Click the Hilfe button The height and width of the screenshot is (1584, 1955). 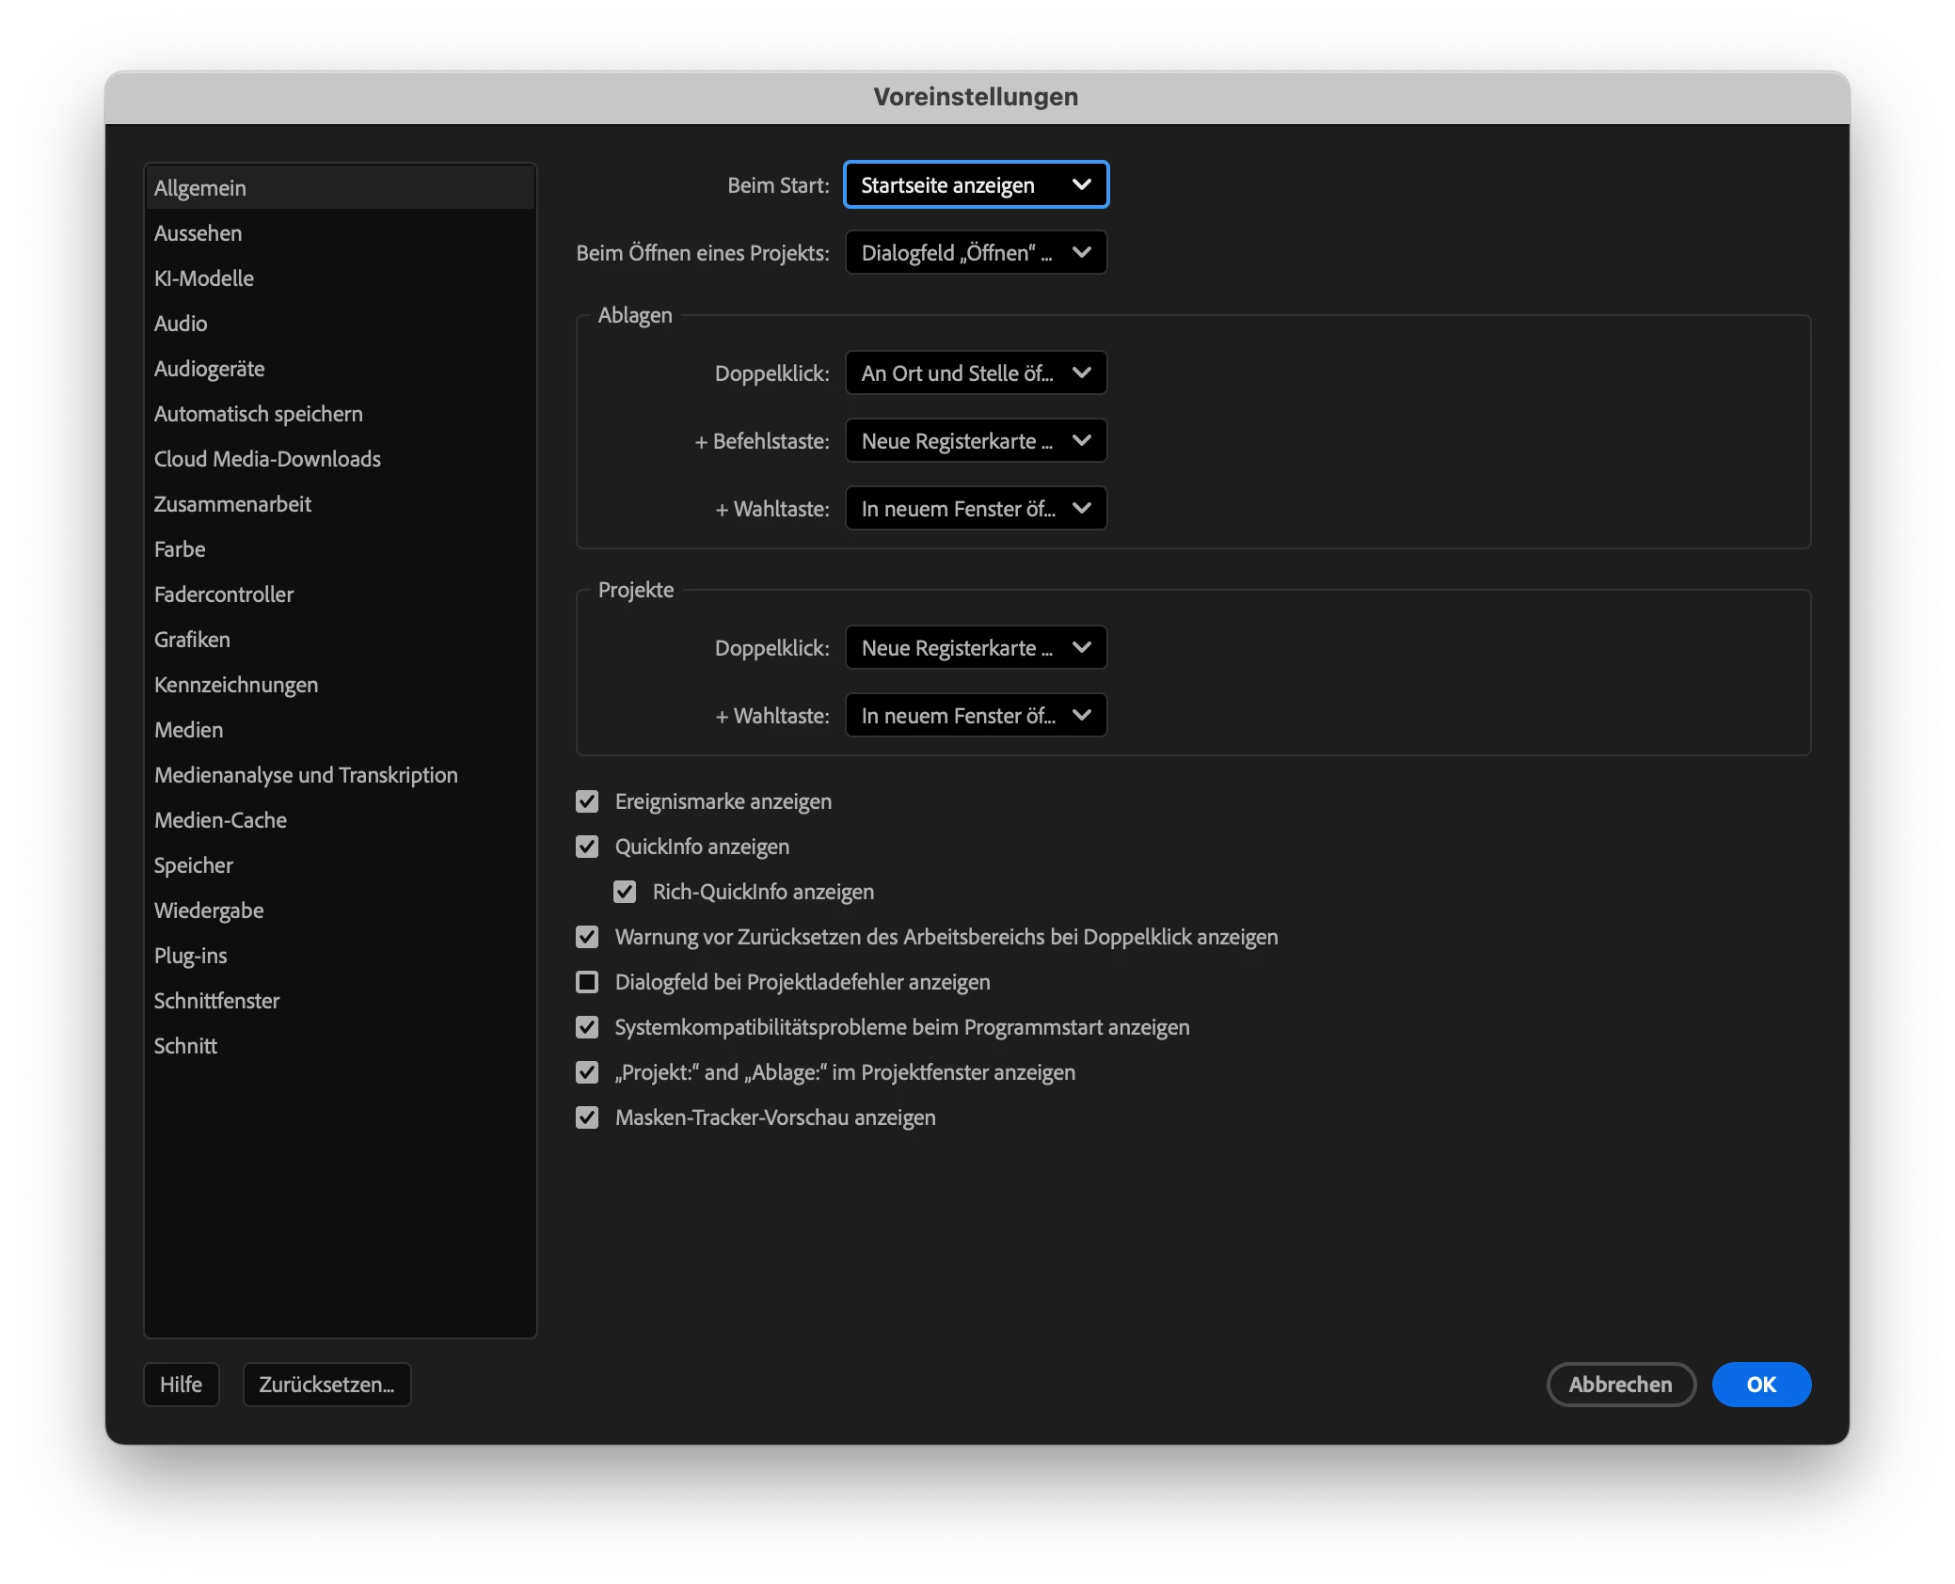pyautogui.click(x=181, y=1385)
